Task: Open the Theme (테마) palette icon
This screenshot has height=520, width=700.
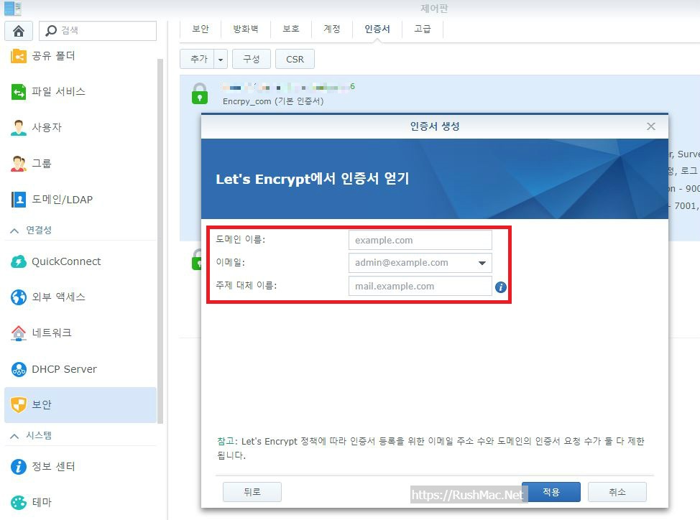Action: (18, 502)
